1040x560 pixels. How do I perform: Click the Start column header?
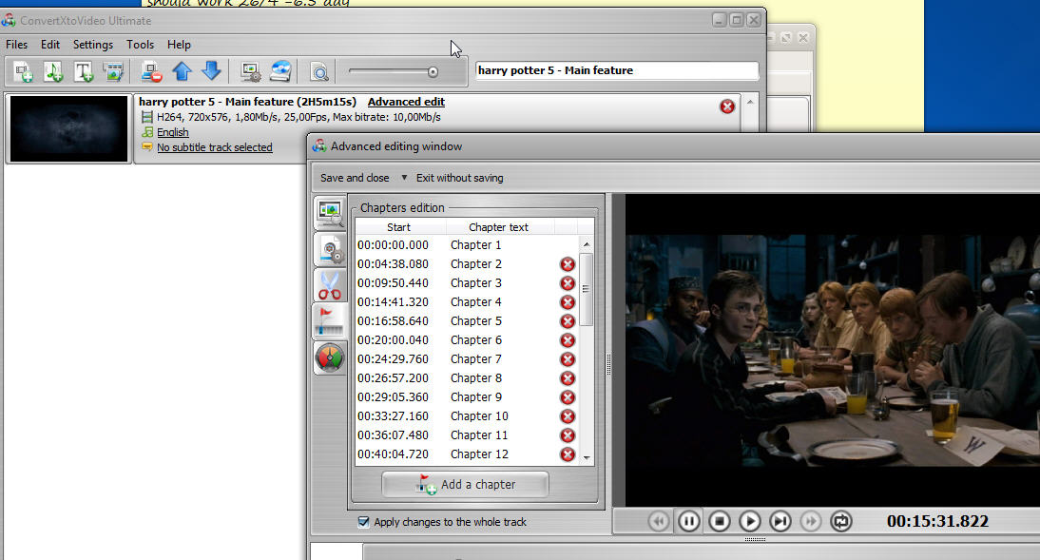tap(400, 227)
